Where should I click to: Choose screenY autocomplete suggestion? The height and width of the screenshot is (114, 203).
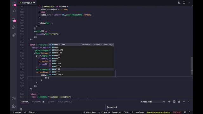point(81,58)
